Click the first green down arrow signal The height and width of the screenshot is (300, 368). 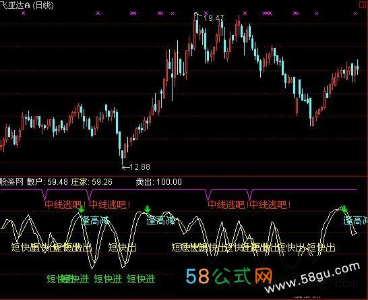pyautogui.click(x=82, y=209)
